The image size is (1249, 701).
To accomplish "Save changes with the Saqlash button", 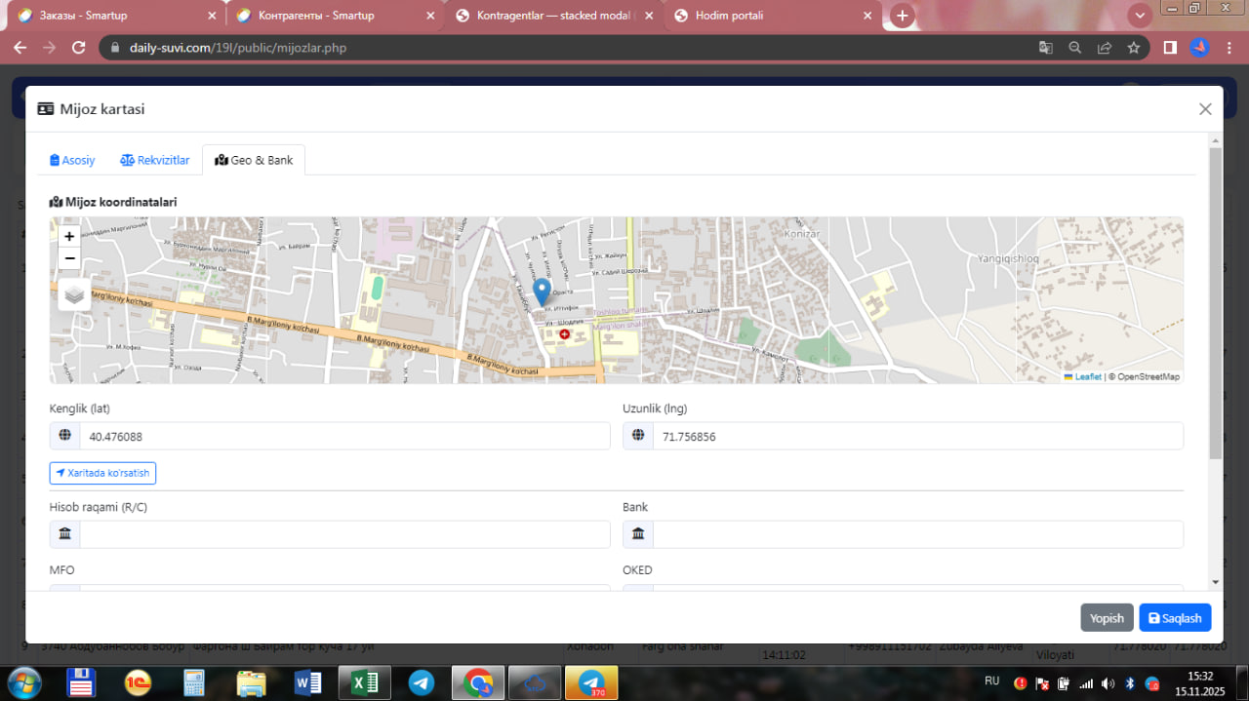I will tap(1175, 618).
